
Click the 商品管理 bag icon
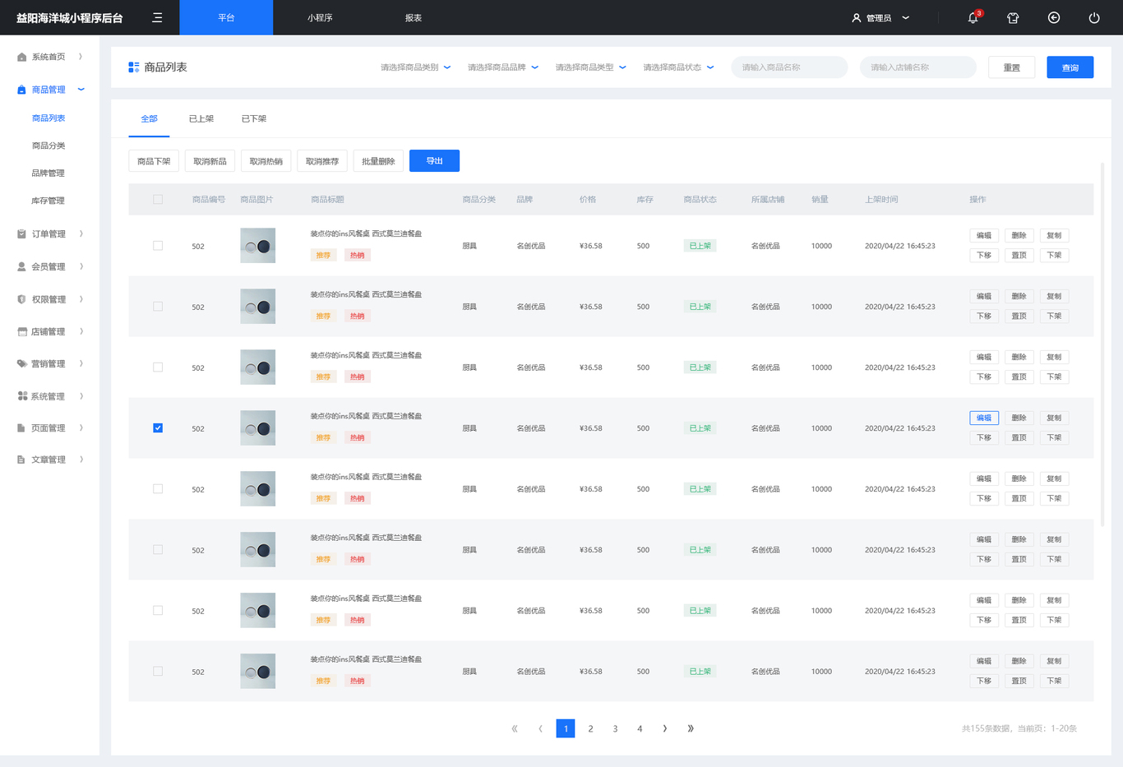coord(22,90)
